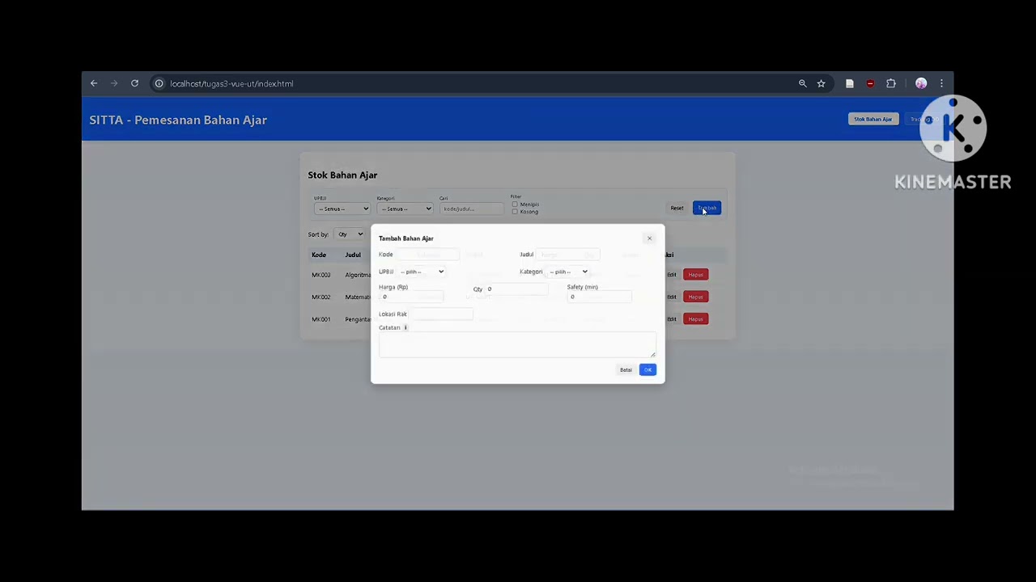
Task: Click the info icon next to Catatan
Action: point(405,327)
